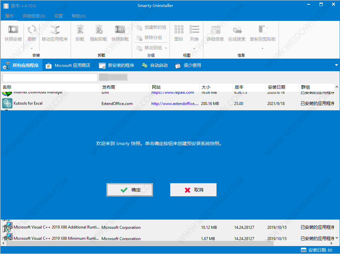The width and height of the screenshot is (340, 254).
Task: Click the Uninstall (卸载) ribbon icon
Action: coord(80,30)
